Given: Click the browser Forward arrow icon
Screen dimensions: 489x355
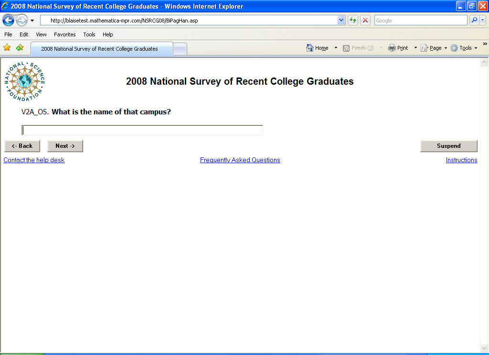Looking at the screenshot, I should (21, 21).
